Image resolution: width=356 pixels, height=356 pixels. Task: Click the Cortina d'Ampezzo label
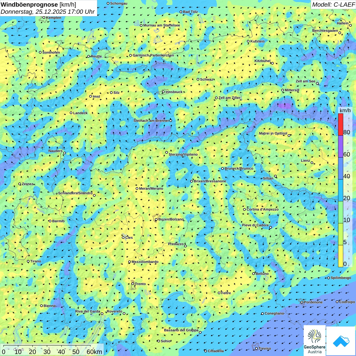coord(262,209)
